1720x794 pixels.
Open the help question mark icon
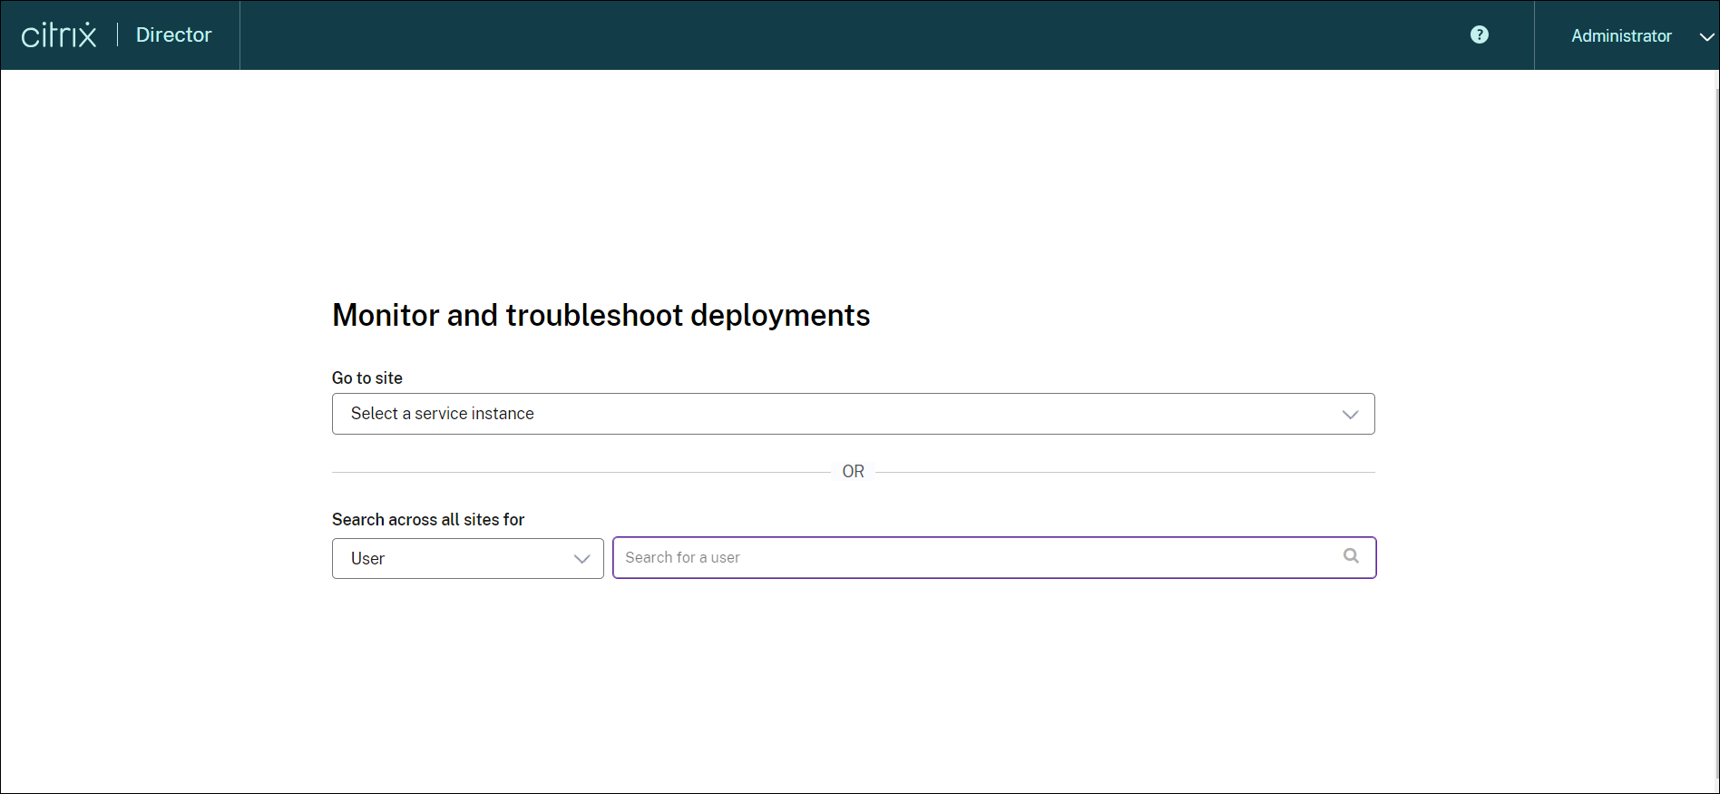point(1479,34)
